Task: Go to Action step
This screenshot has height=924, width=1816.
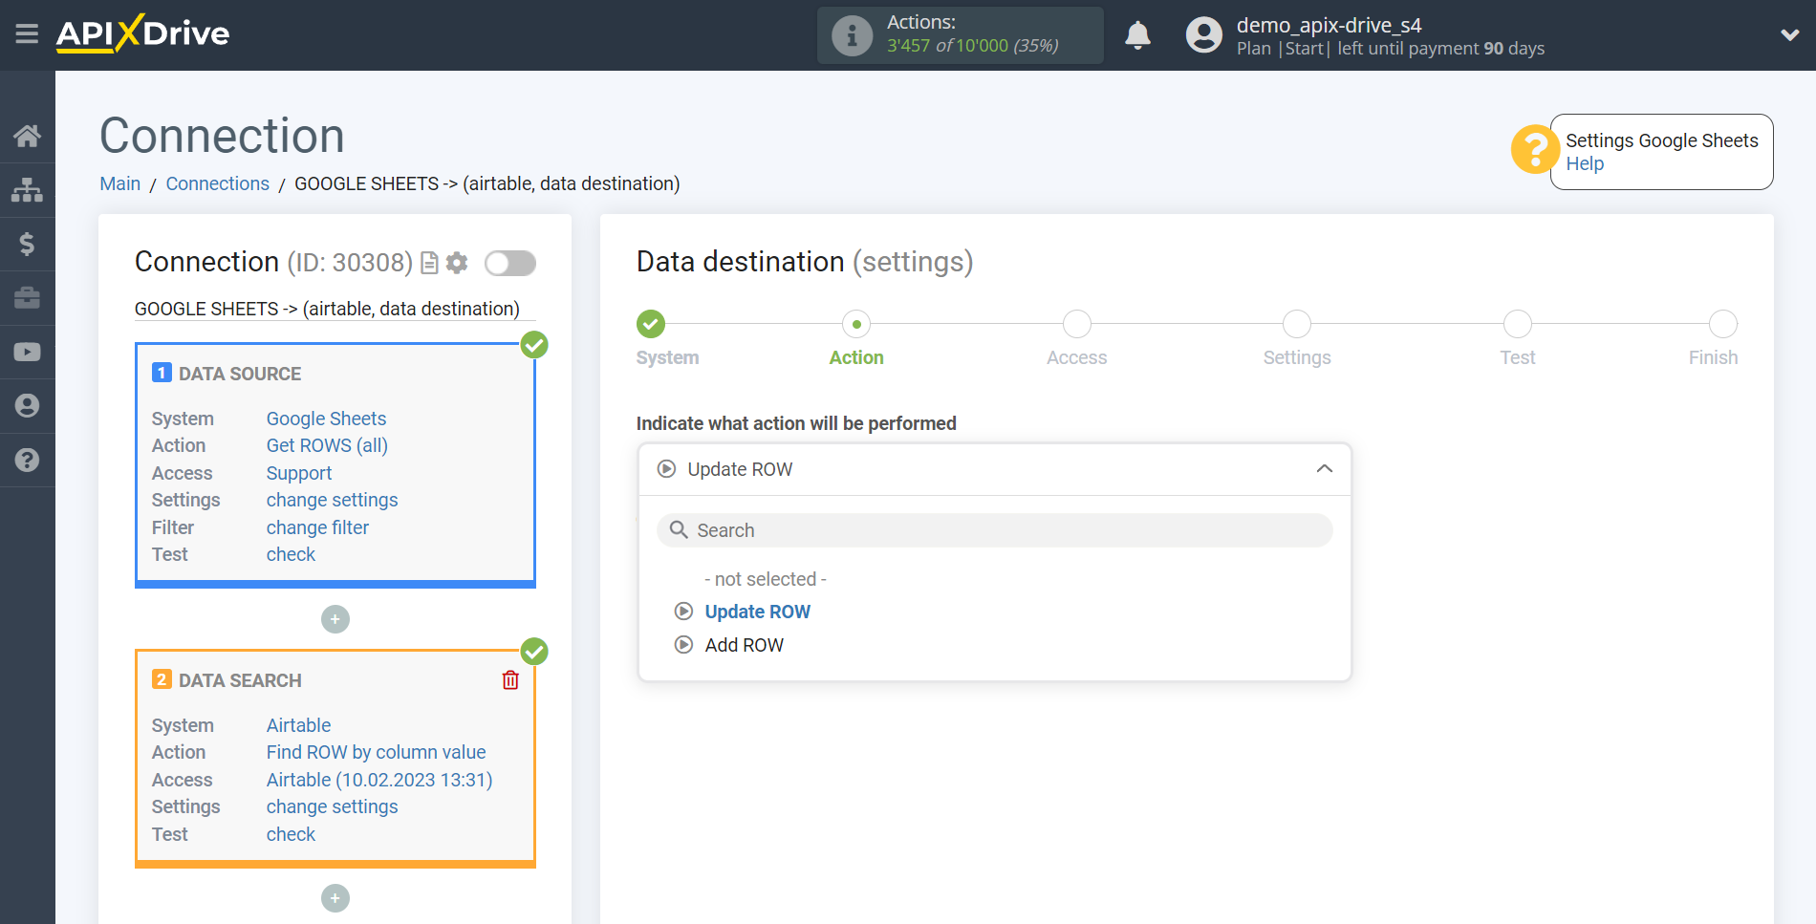Action: click(856, 324)
